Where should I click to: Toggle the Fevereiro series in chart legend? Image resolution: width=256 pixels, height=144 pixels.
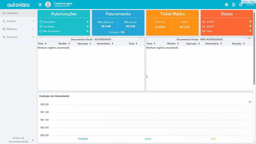[x=83, y=139]
